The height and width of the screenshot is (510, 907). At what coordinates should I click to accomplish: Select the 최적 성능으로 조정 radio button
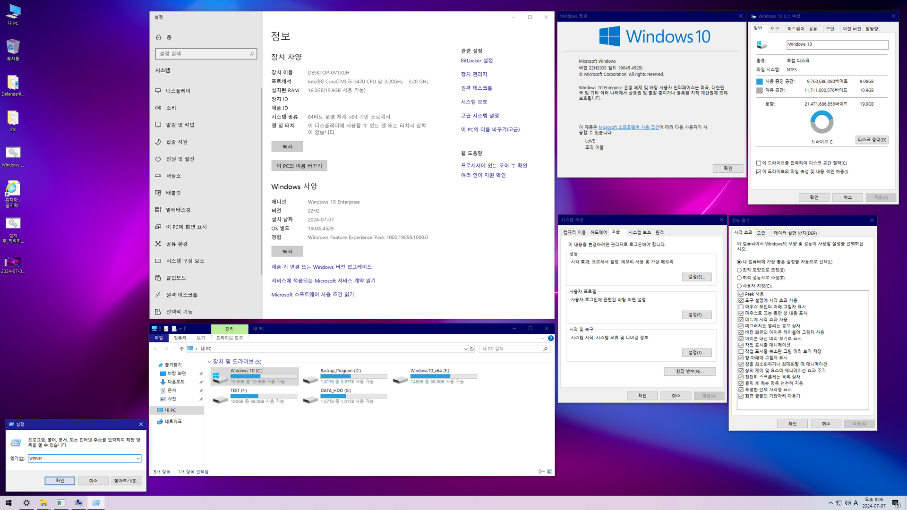739,278
